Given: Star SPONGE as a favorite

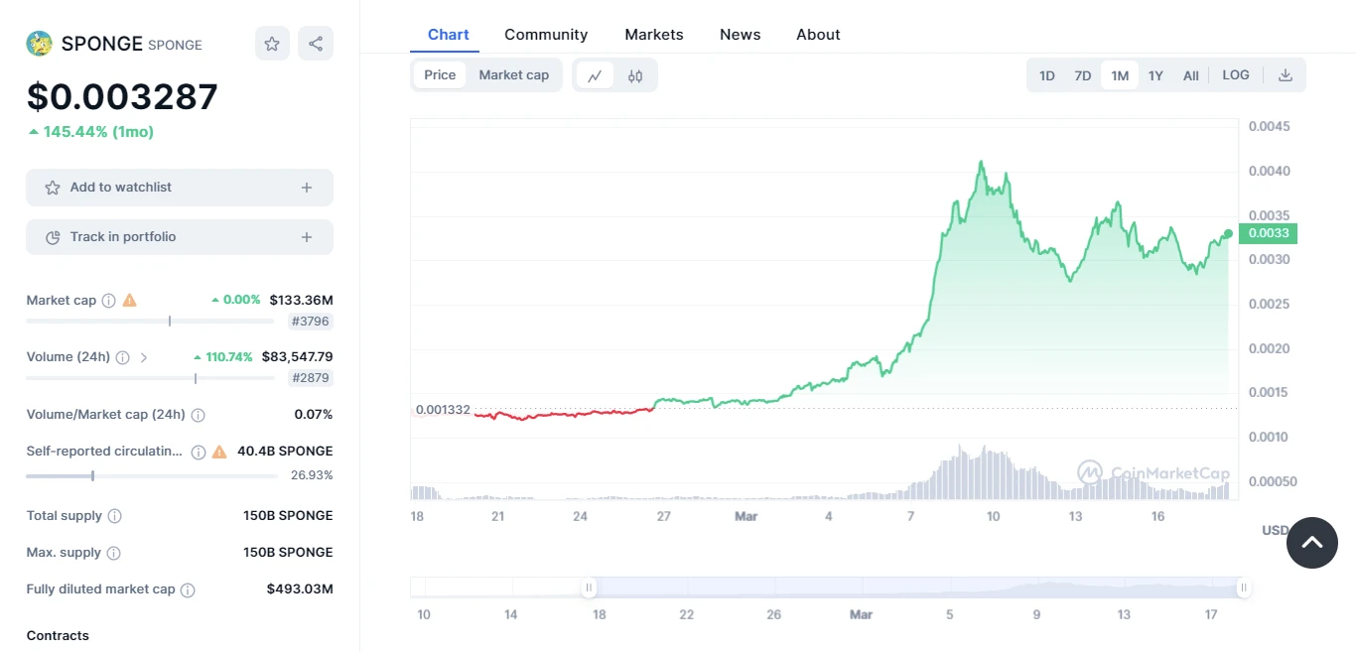Looking at the screenshot, I should pos(272,44).
